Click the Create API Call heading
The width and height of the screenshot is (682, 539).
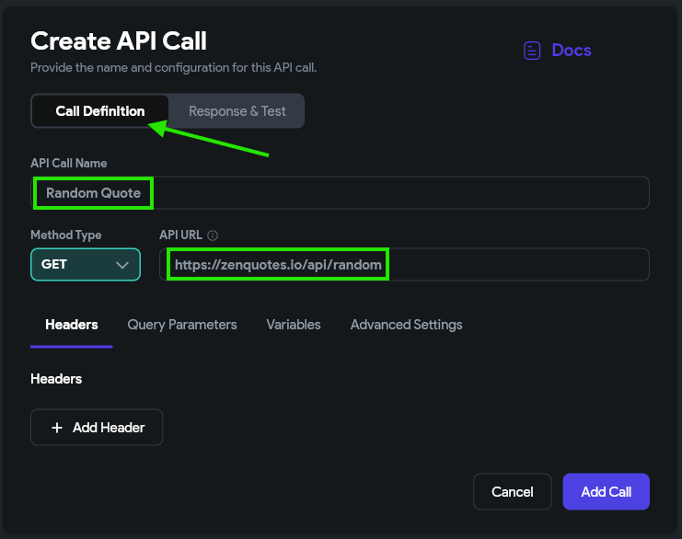point(119,41)
